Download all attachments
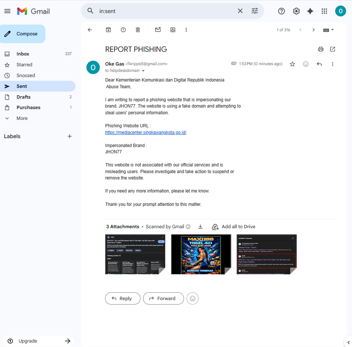Image resolution: width=352 pixels, height=347 pixels. 200,227
